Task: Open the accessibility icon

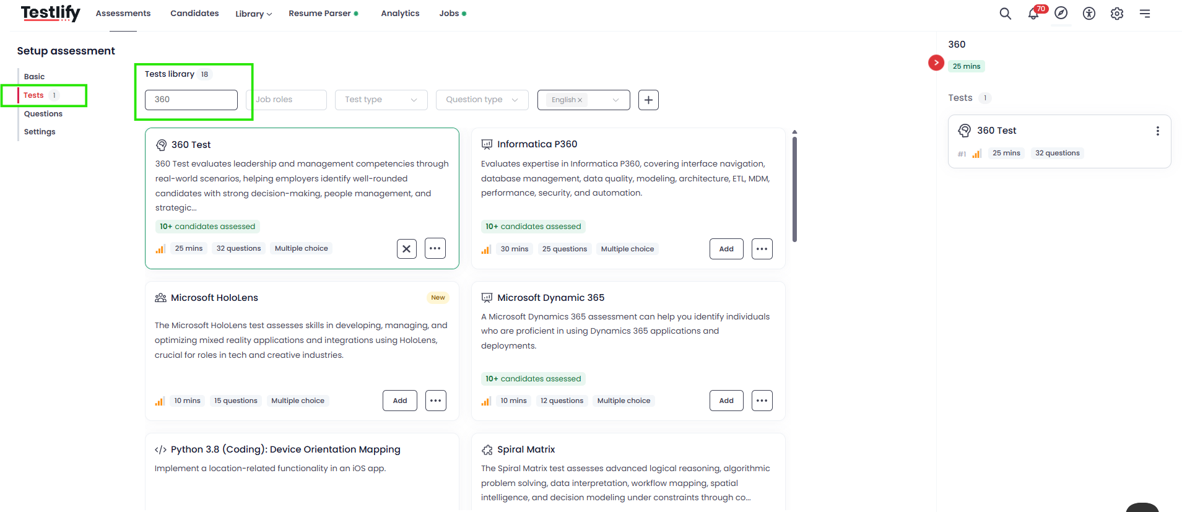Action: [1089, 14]
